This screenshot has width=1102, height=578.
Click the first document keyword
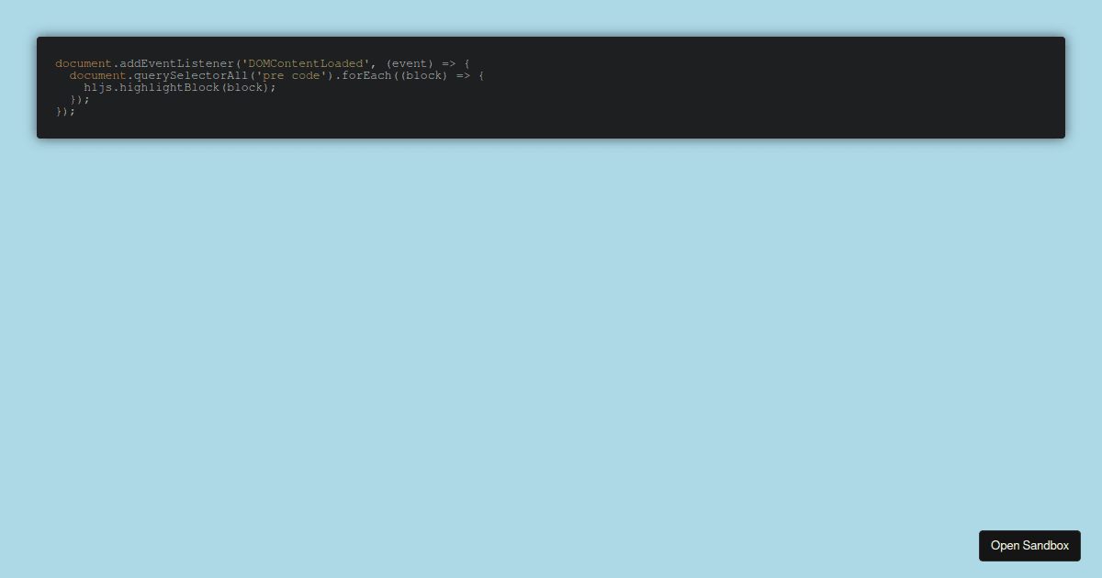[x=83, y=63]
